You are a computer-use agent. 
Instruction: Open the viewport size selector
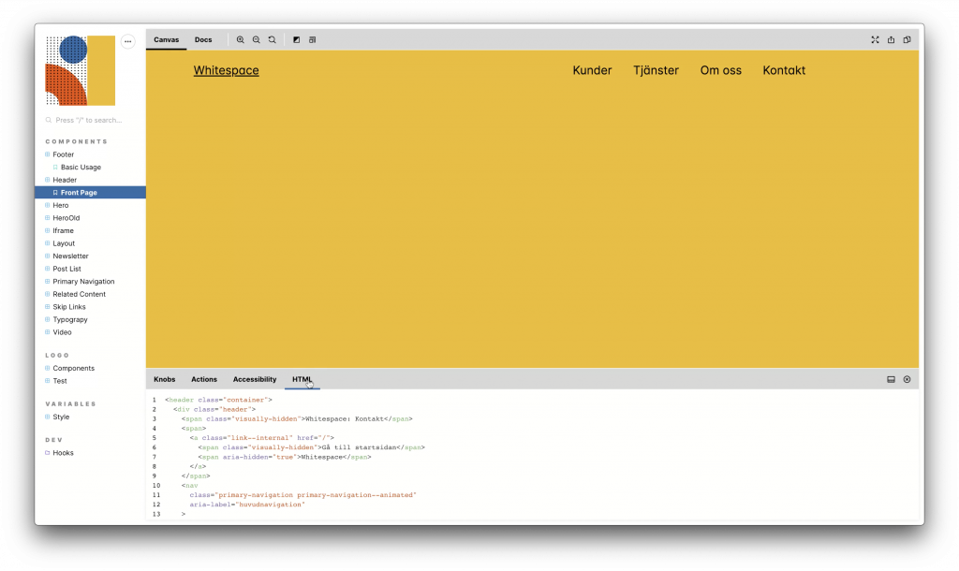point(312,40)
